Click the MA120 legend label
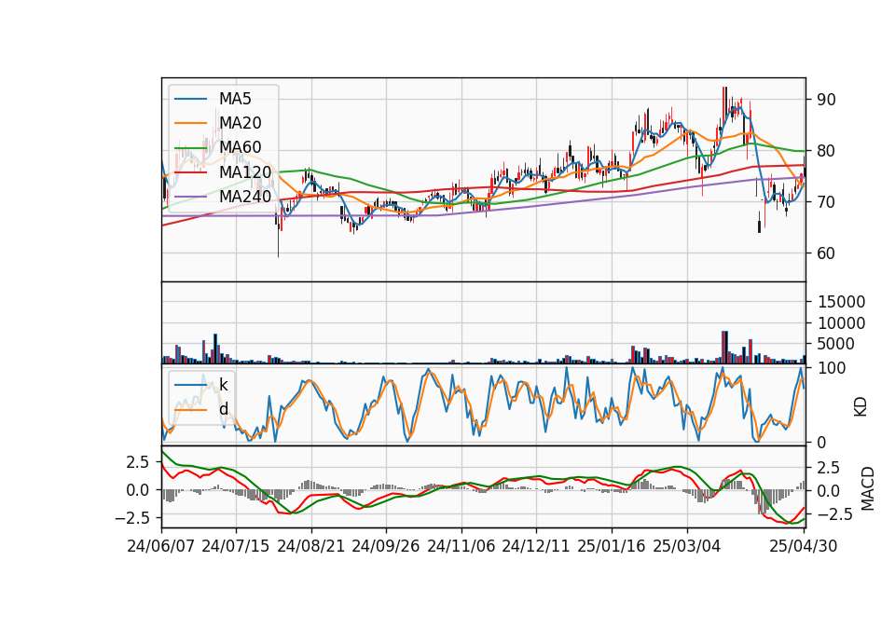 pos(245,171)
